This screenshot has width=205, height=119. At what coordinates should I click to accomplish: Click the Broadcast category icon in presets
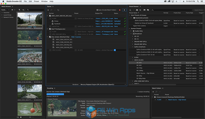coord(134,33)
